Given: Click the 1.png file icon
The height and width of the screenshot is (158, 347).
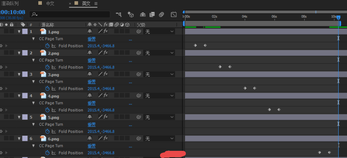Looking at the screenshot, I should tap(43, 31).
